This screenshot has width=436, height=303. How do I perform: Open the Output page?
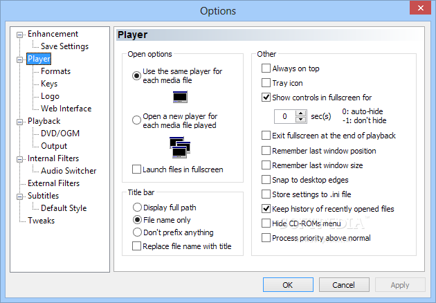pos(54,146)
